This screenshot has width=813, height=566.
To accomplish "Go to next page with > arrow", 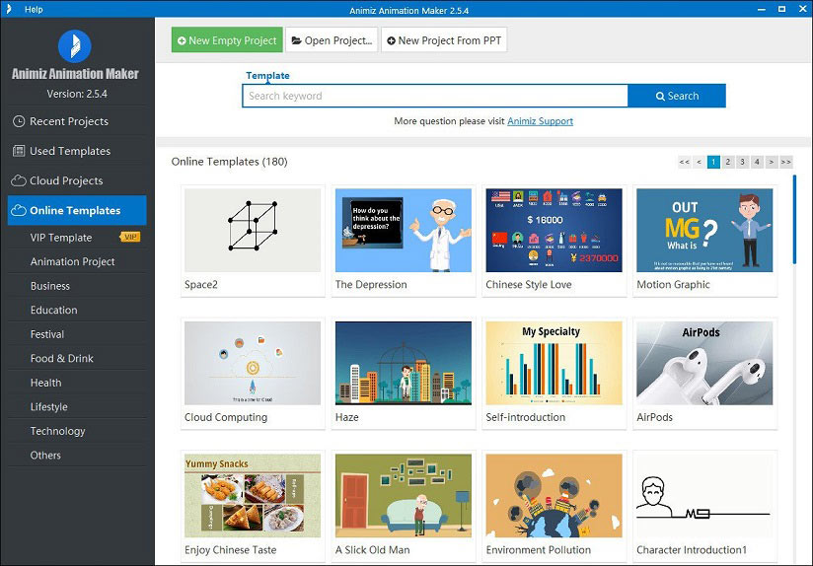I will pos(772,162).
